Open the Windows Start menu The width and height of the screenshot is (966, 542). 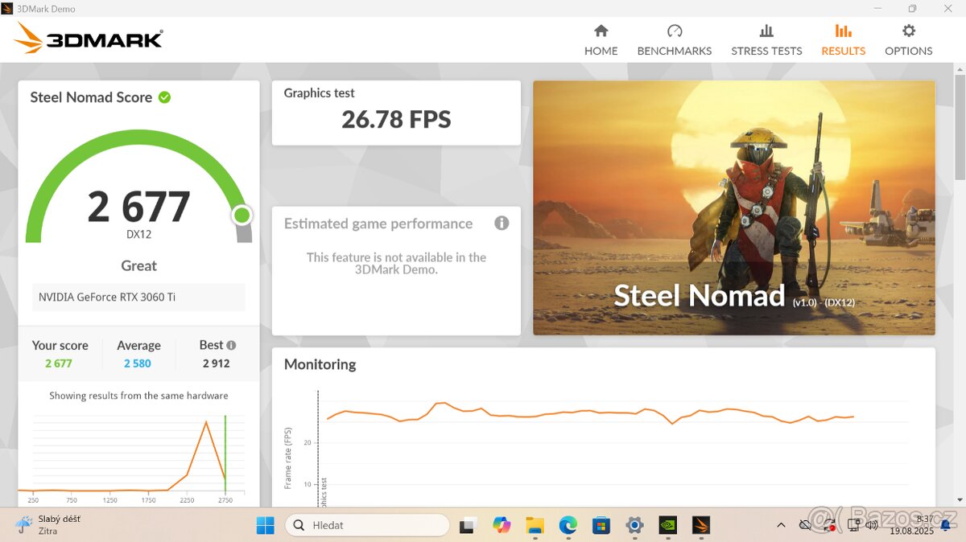(265, 525)
